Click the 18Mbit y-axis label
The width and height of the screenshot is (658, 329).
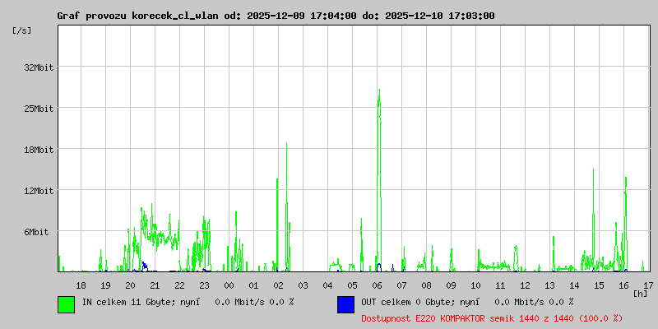click(39, 150)
